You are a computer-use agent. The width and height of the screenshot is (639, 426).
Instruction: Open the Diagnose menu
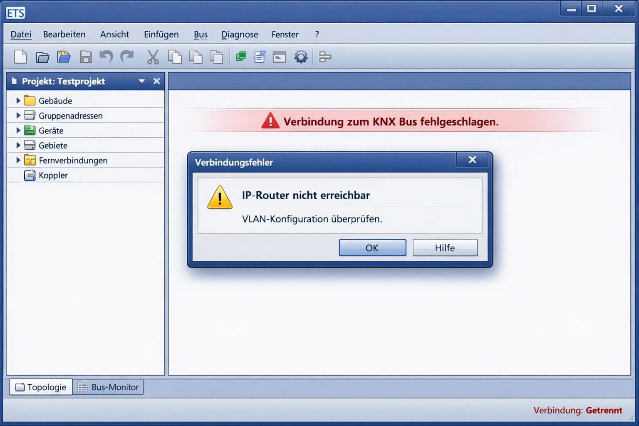pos(240,35)
